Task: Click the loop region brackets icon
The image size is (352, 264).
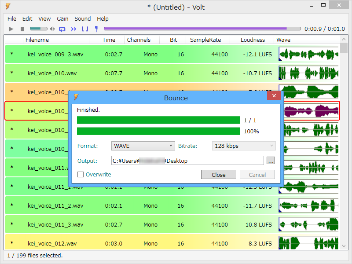Action: point(84,29)
